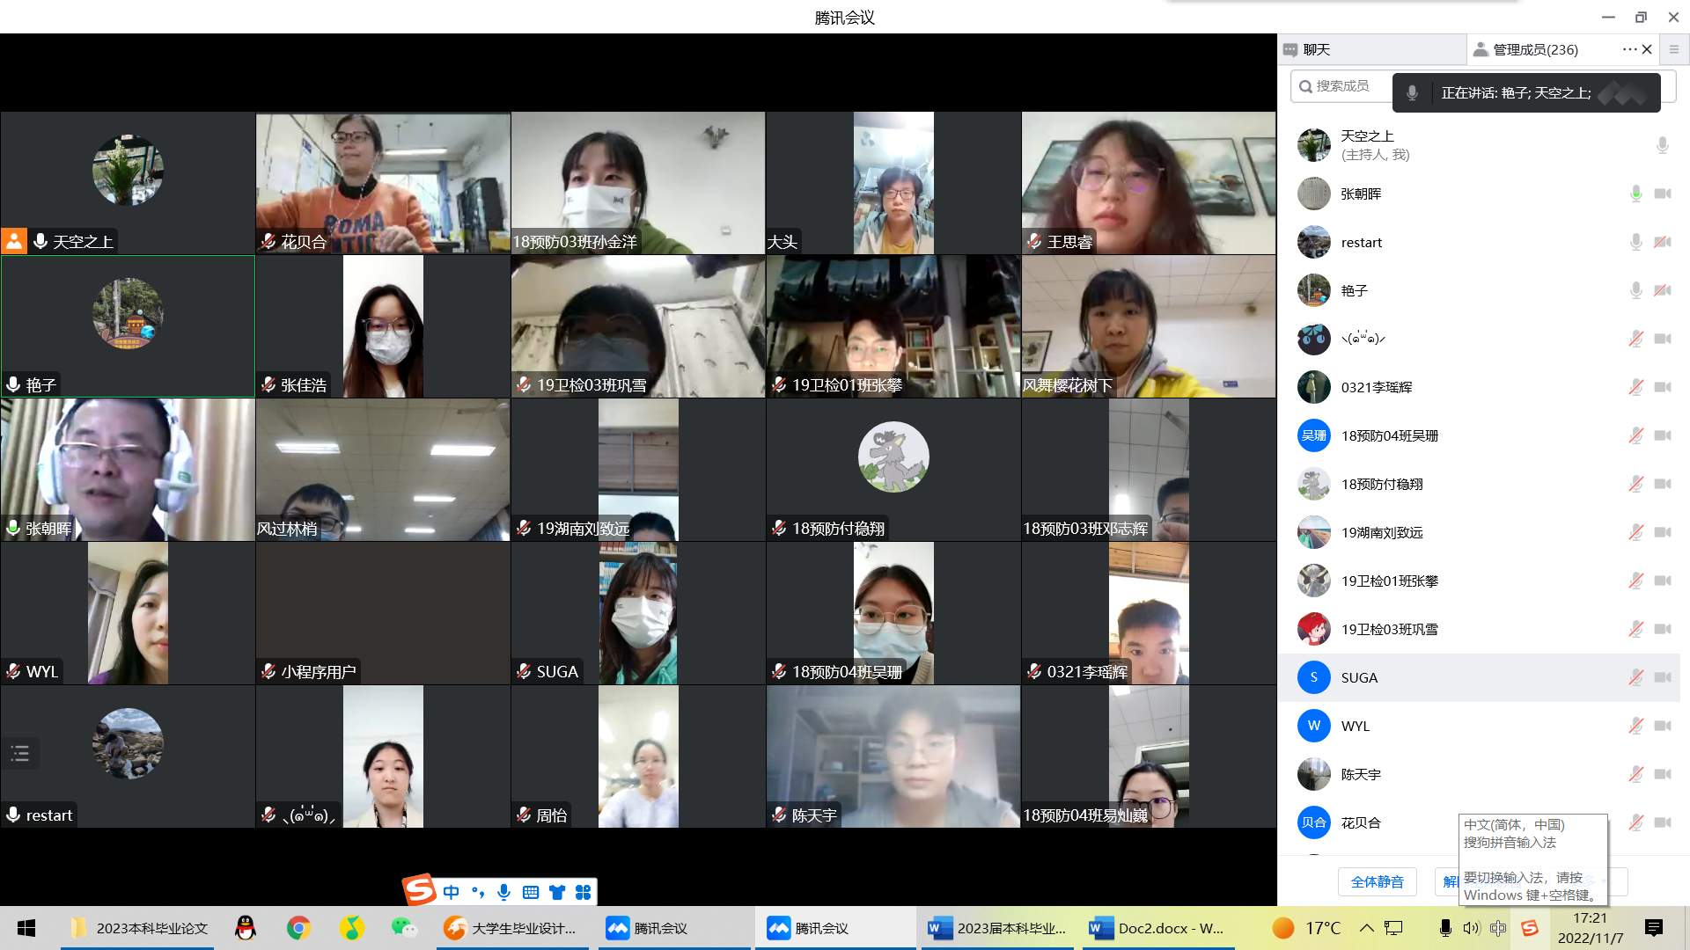Viewport: 1690px width, 950px height.
Task: Expand system tray hidden icons chevron
Action: point(1366,928)
